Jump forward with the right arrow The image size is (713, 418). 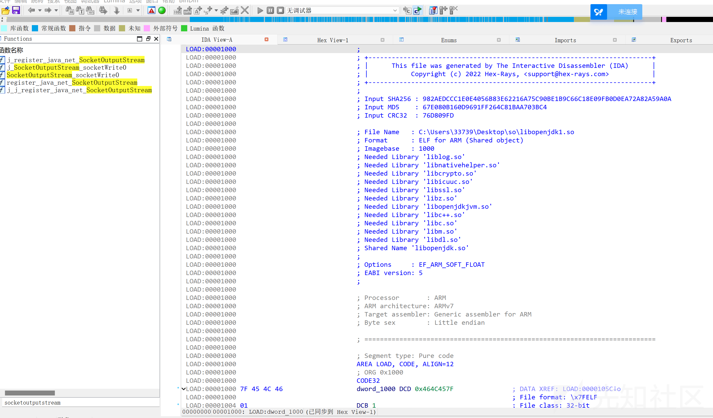[x=48, y=10]
